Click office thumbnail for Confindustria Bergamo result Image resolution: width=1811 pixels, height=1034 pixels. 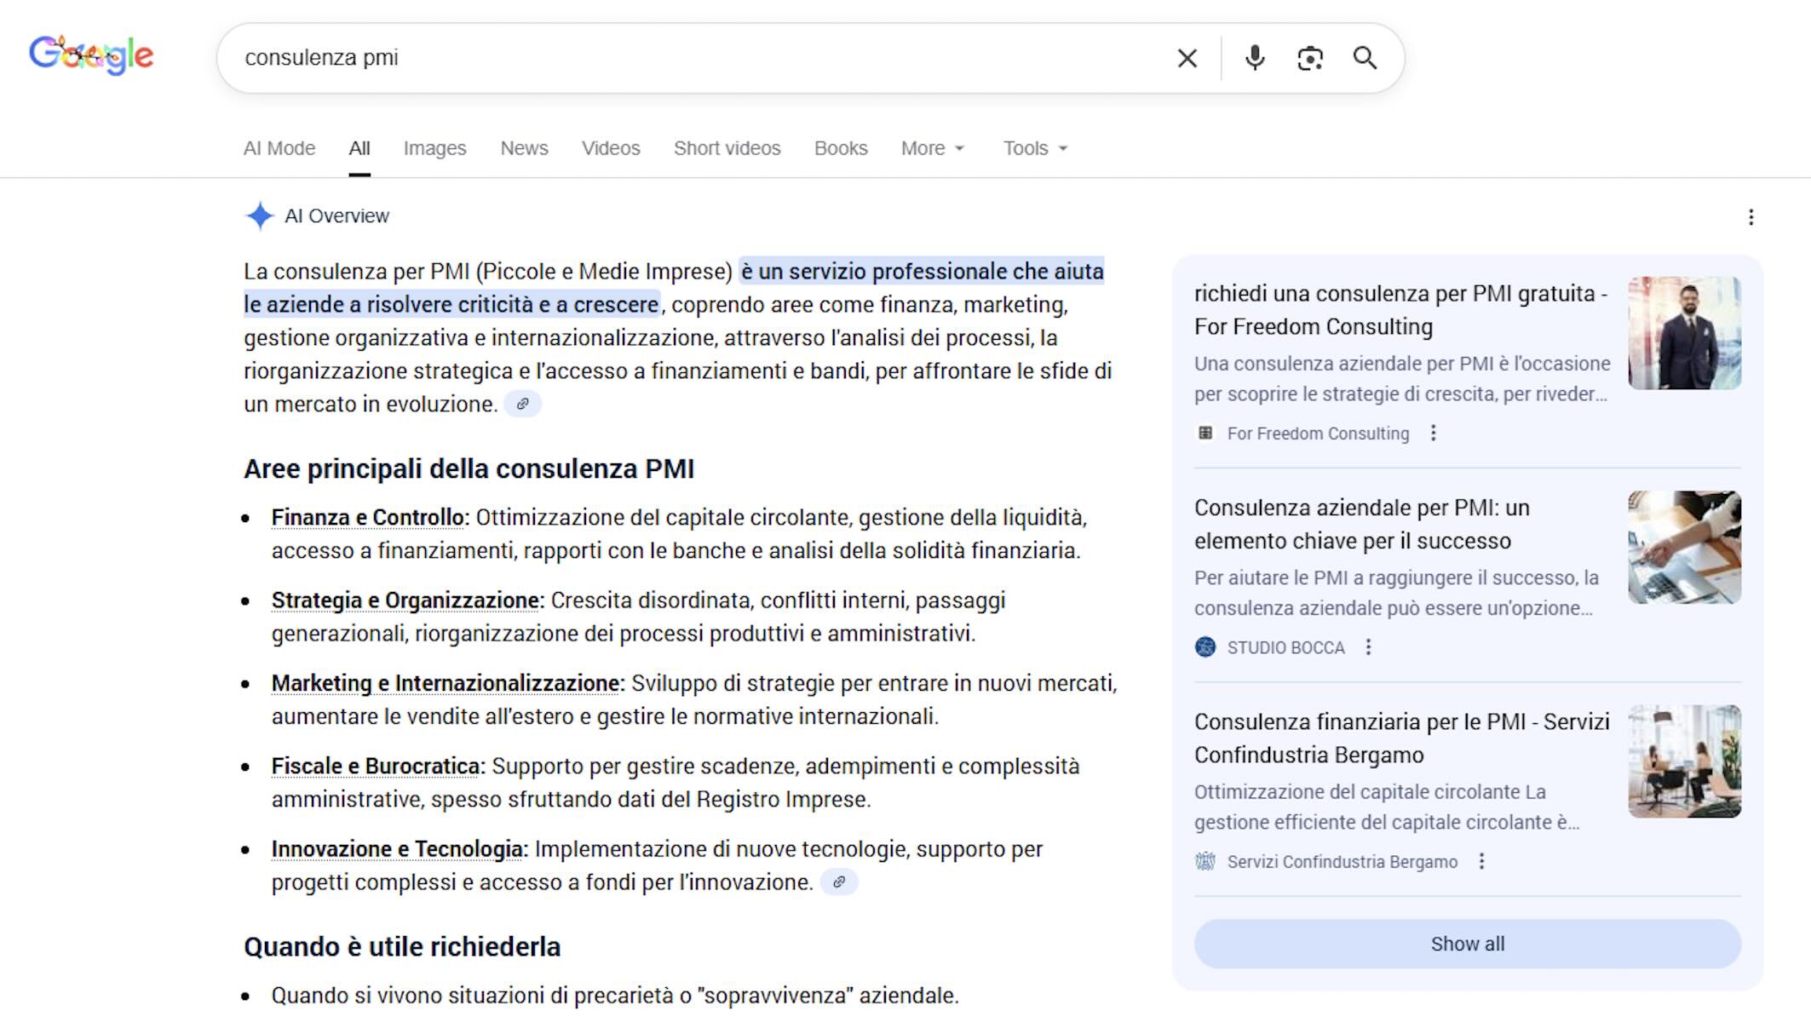1684,761
